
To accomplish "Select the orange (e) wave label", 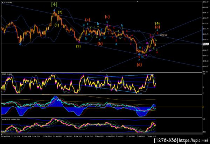I will point(157,27).
